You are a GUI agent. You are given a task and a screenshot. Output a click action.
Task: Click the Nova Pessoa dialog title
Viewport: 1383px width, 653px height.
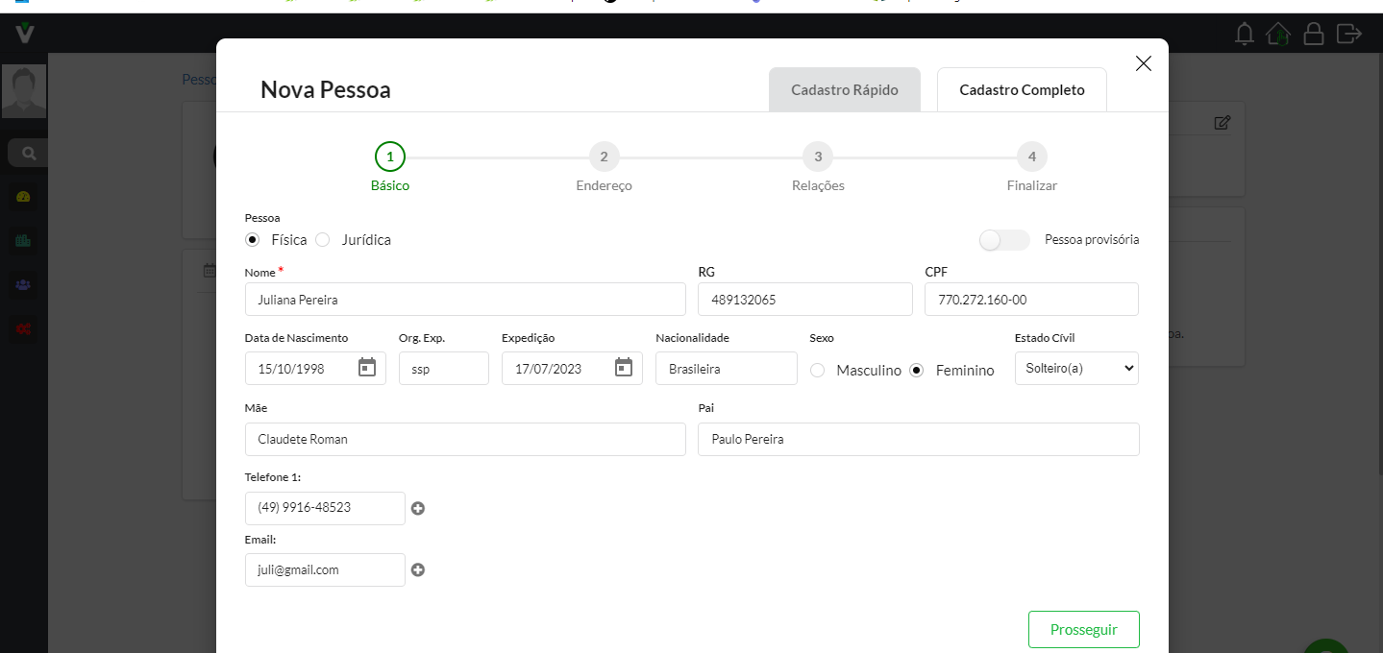point(326,90)
